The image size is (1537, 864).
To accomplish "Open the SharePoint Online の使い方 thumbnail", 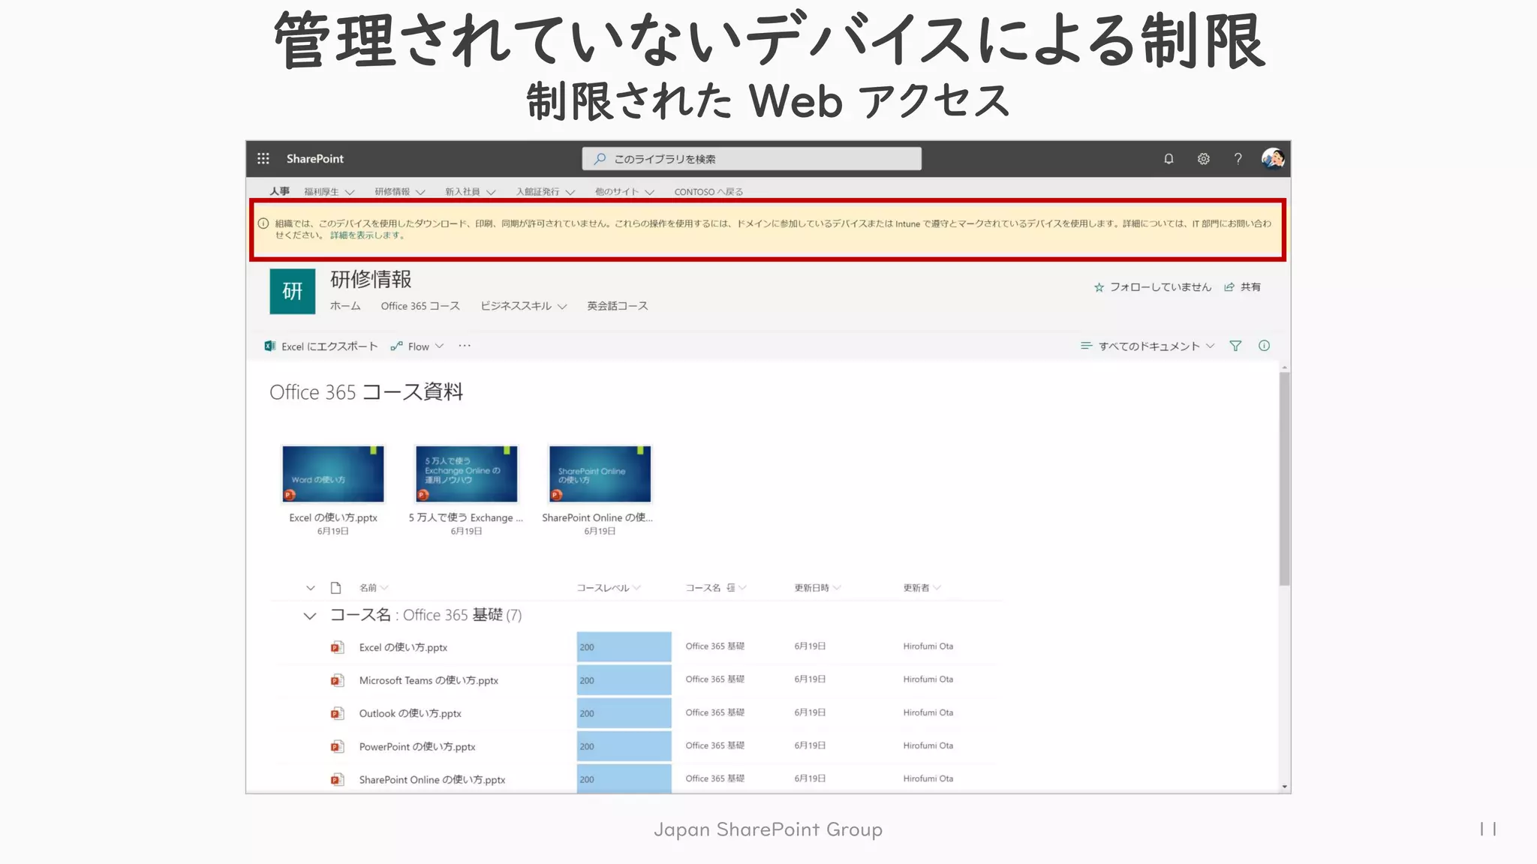I will (x=600, y=473).
